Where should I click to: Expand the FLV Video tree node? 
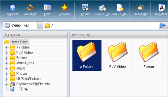(x=6, y=53)
